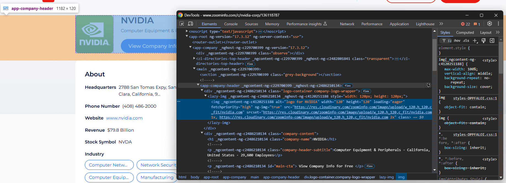Viewport: 506px width, 183px height.
Task: Expand the zi-directories-top-header ellipsis badge
Action: point(397,59)
